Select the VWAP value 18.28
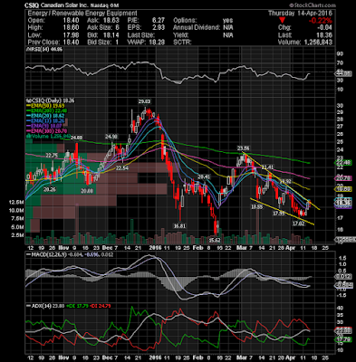This screenshot has height=362, width=356. 158,43
